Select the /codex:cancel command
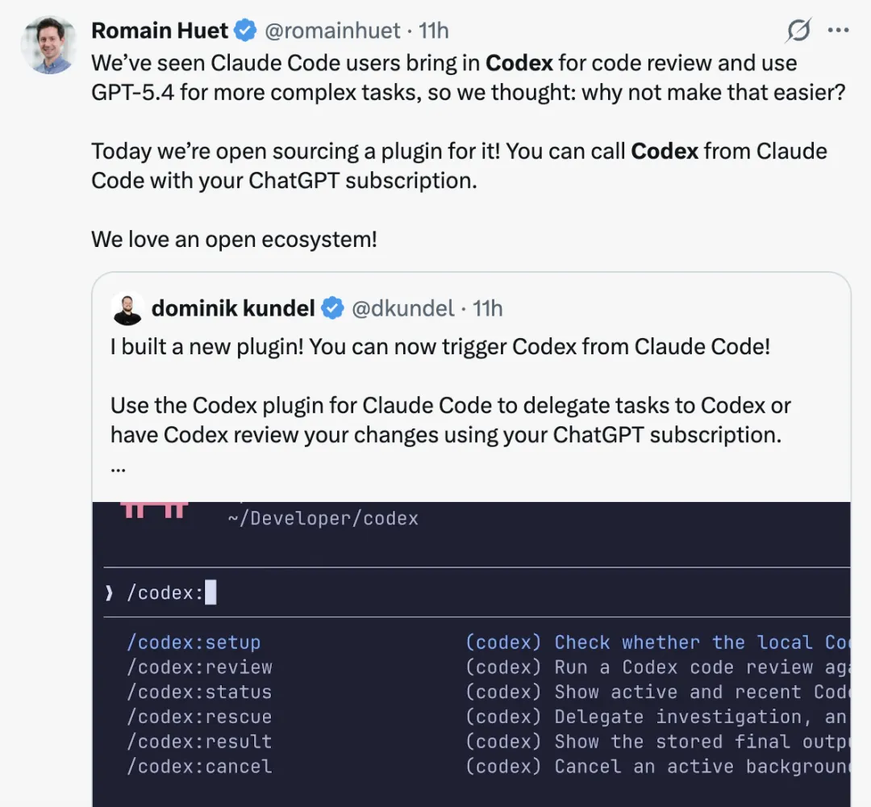Image resolution: width=871 pixels, height=807 pixels. tap(199, 767)
